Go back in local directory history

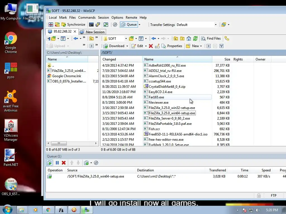[x=76, y=38]
